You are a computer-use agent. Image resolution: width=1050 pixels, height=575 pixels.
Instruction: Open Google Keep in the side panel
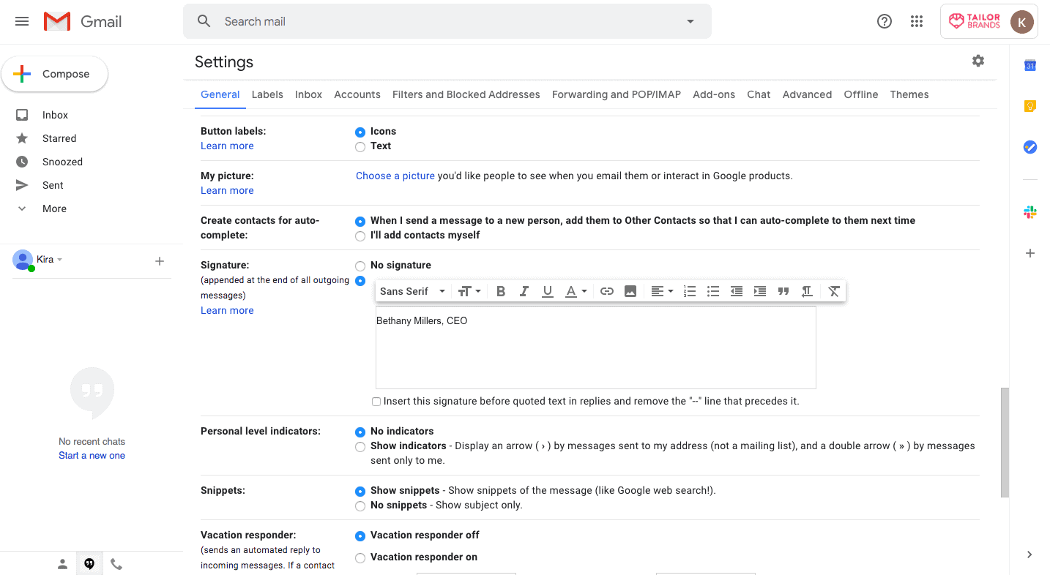point(1030,106)
